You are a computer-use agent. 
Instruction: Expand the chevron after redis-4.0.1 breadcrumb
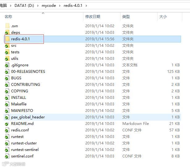click(86, 6)
